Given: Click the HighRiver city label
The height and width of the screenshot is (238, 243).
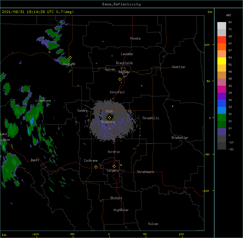Looking at the screenshot, I should (x=121, y=210).
